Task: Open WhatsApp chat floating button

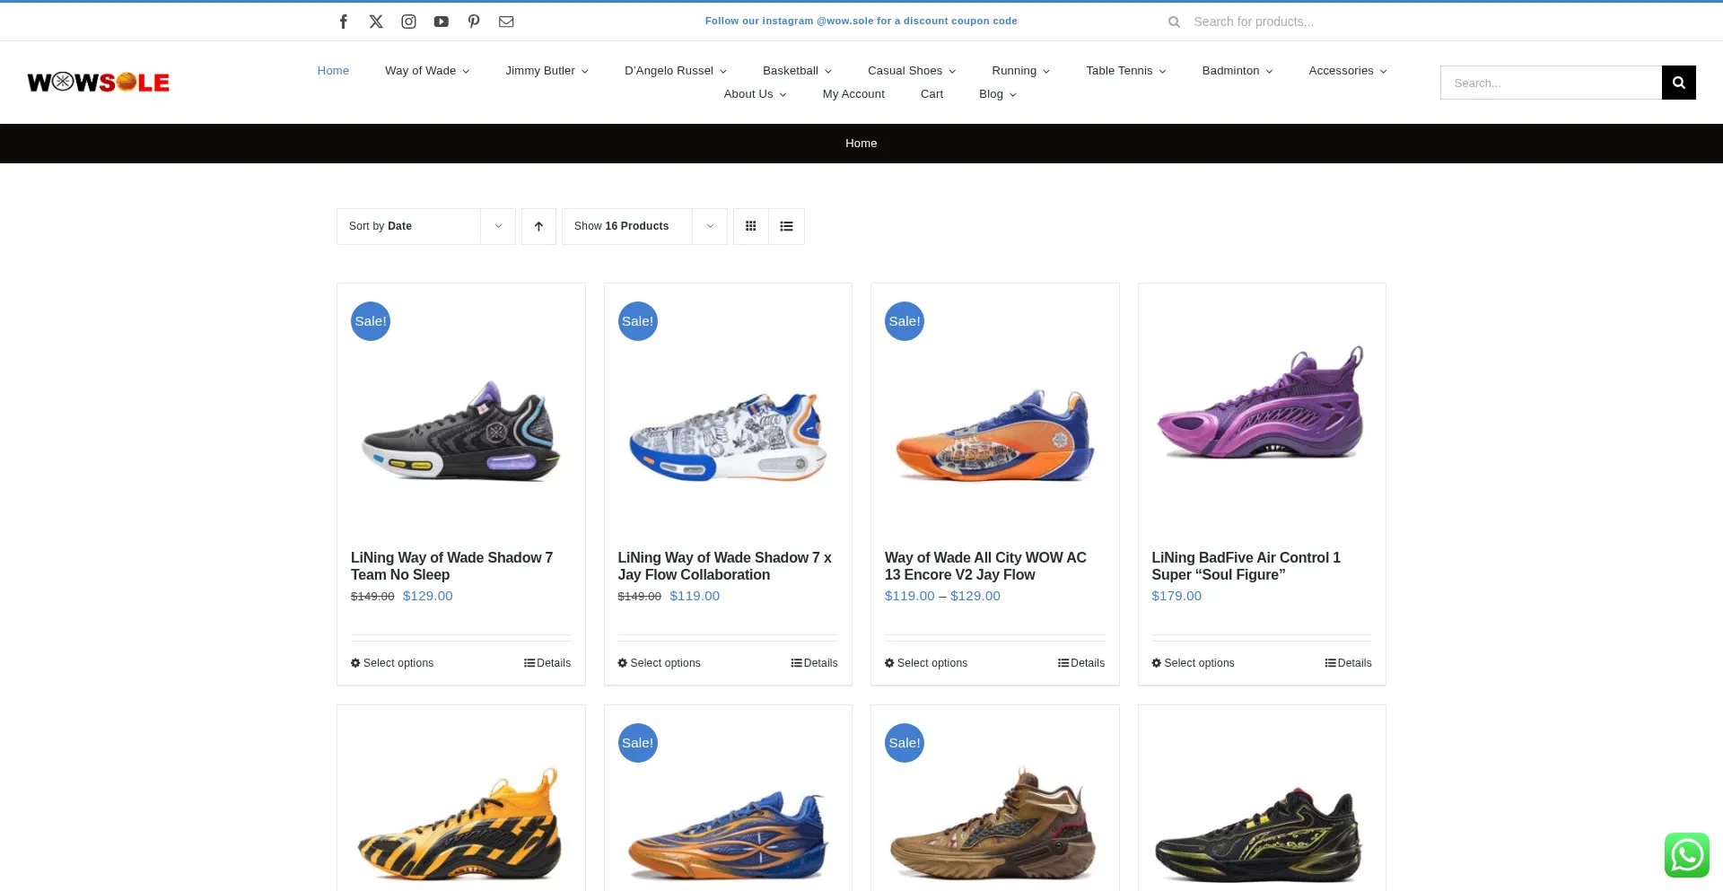Action: tap(1686, 854)
